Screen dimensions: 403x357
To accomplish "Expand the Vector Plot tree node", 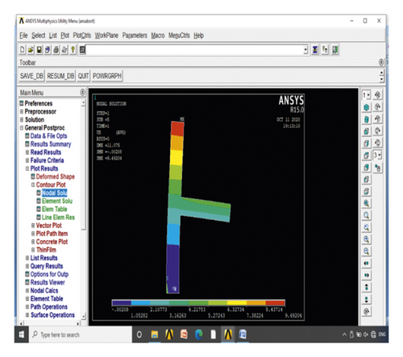I will (x=33, y=226).
